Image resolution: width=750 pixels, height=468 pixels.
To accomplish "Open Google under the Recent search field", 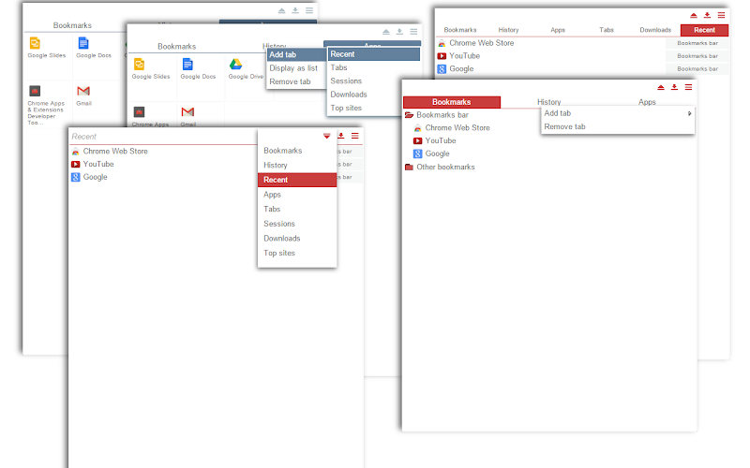I will point(89,177).
